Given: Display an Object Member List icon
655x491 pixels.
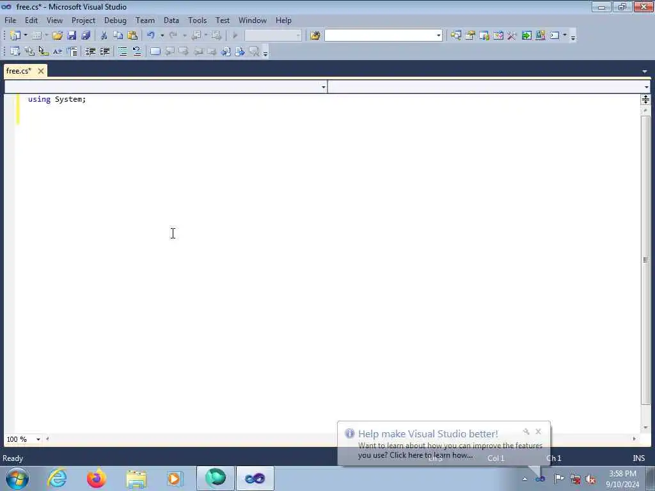Looking at the screenshot, I should 15,51.
